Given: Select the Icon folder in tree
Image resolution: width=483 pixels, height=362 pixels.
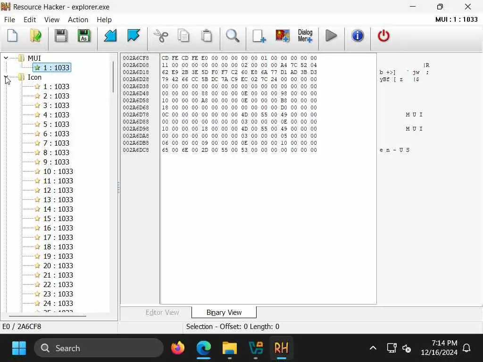Looking at the screenshot, I should pyautogui.click(x=34, y=77).
